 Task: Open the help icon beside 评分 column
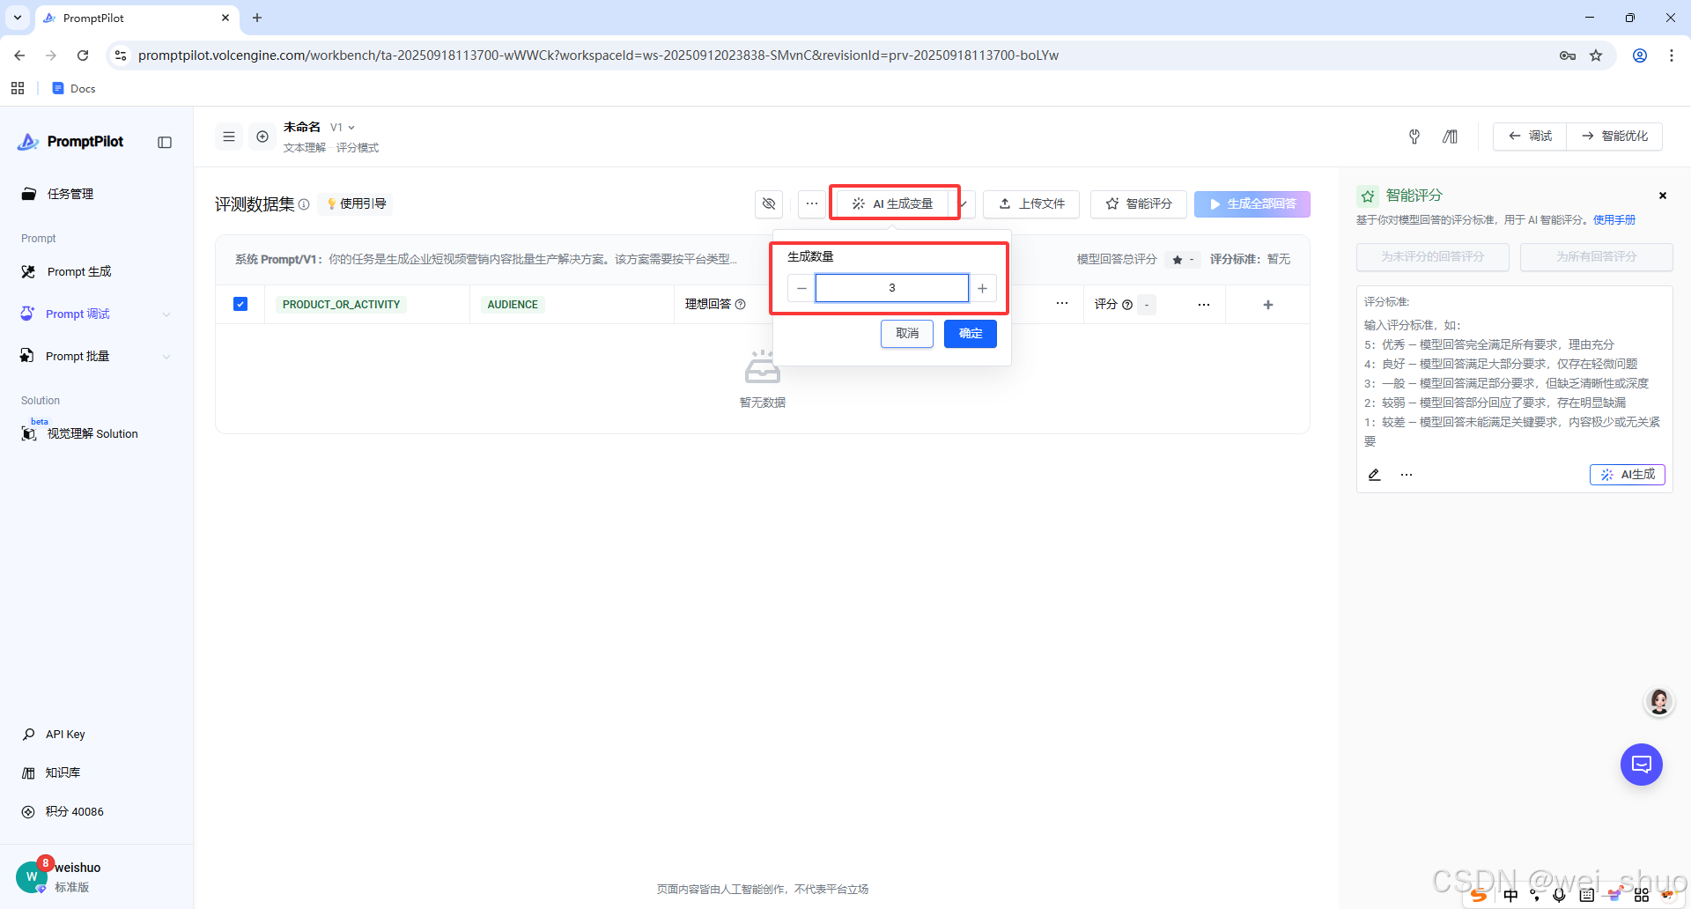point(1127,305)
